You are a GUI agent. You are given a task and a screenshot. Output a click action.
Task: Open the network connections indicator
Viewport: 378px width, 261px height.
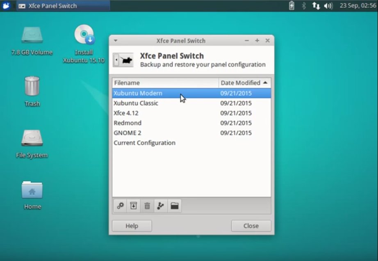click(316, 6)
